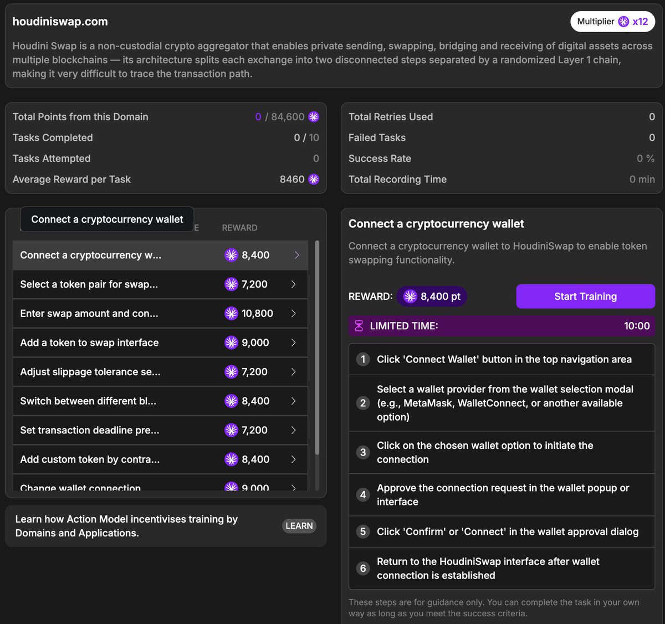
Task: Click the 'Tasks Completed' 0 / 10 value
Action: click(x=306, y=137)
